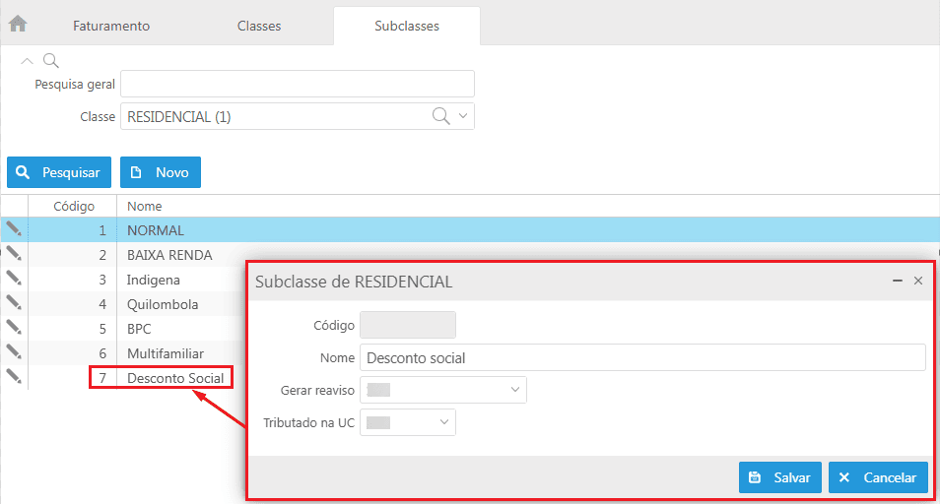This screenshot has height=504, width=940.
Task: Click the pencil icon for Indigena row
Action: pos(14,278)
